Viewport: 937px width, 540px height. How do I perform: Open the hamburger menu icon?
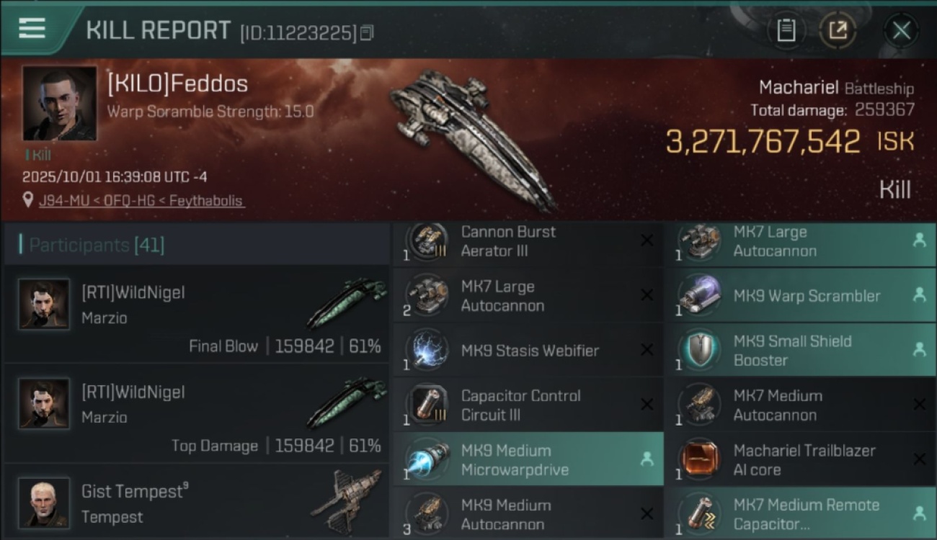tap(32, 28)
